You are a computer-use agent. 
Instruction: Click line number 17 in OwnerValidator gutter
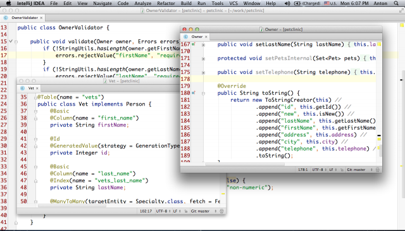(4, 55)
